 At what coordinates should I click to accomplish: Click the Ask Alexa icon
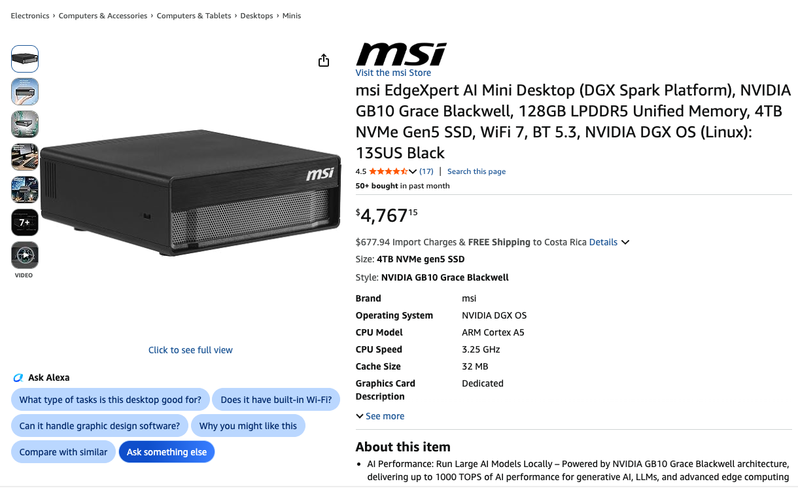click(x=18, y=377)
